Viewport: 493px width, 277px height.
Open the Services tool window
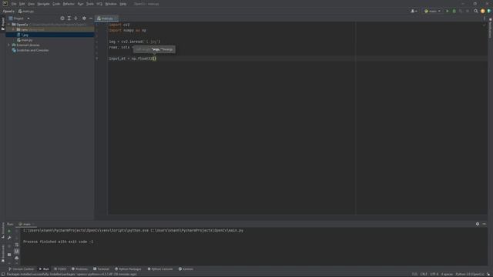click(x=186, y=269)
